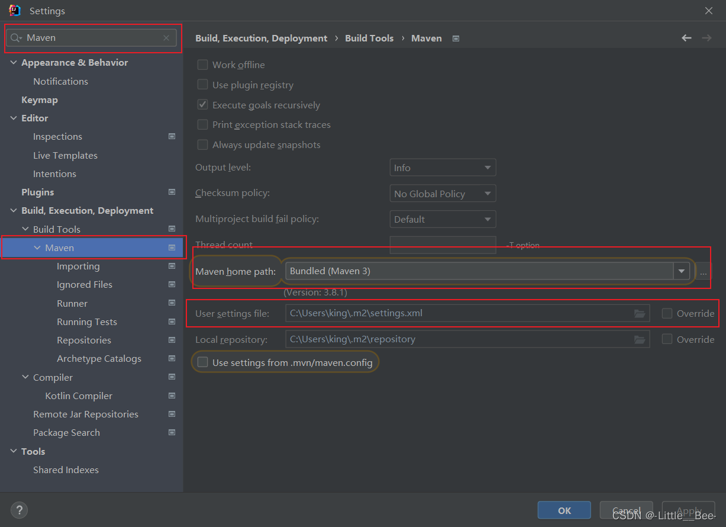Go back with the left arrow
The image size is (726, 527).
pos(686,38)
